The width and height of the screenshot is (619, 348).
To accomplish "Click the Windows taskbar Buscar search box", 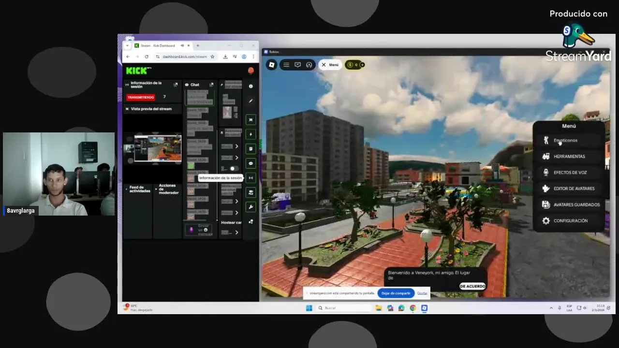I will [343, 308].
